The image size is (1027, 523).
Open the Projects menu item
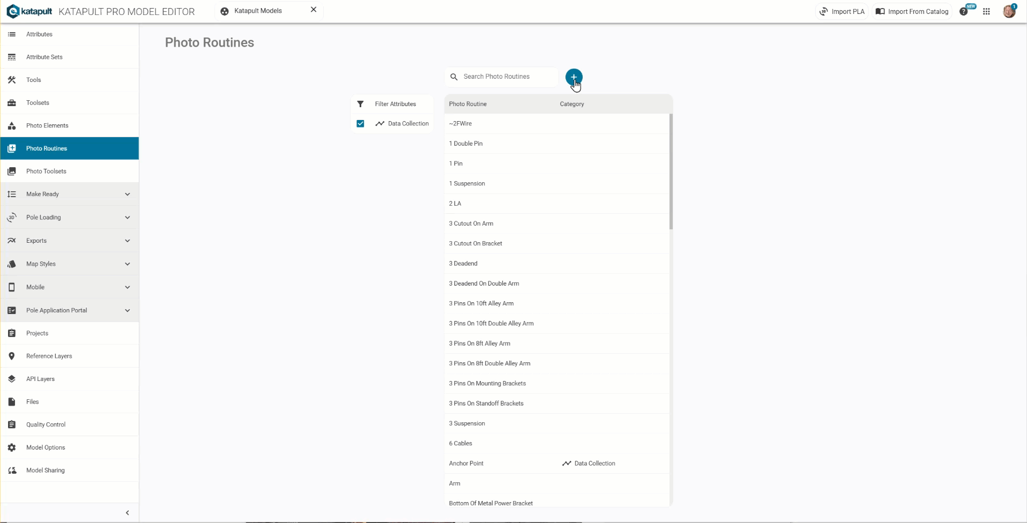pyautogui.click(x=70, y=333)
